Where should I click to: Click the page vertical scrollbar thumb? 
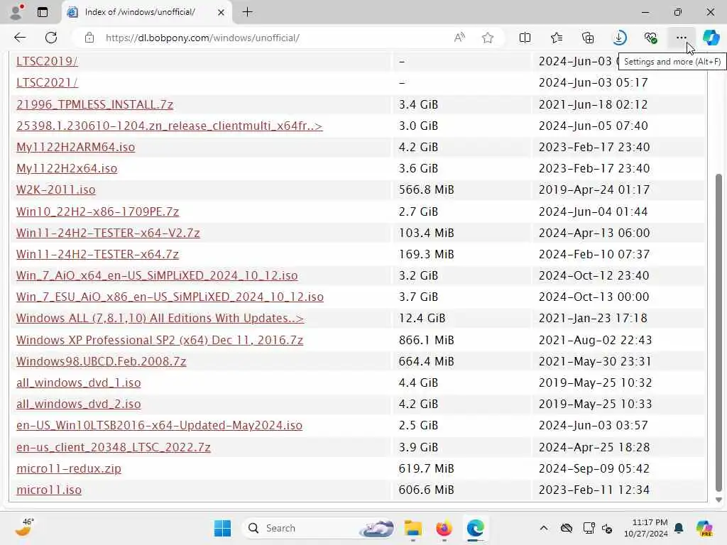718,332
